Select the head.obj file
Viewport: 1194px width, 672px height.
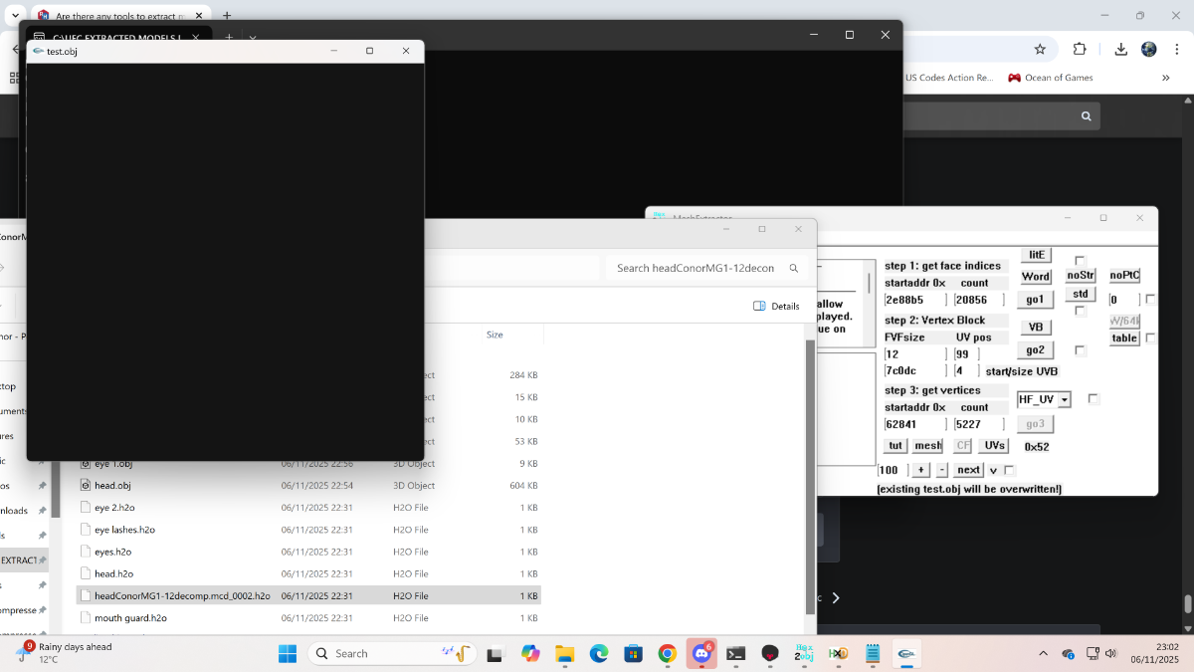(x=112, y=486)
